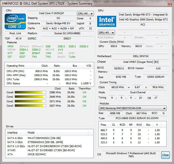
Task: Select the HL-DT-ST DVDRWBD CT30N ATAPI row
Action: pyautogui.click(x=49, y=150)
